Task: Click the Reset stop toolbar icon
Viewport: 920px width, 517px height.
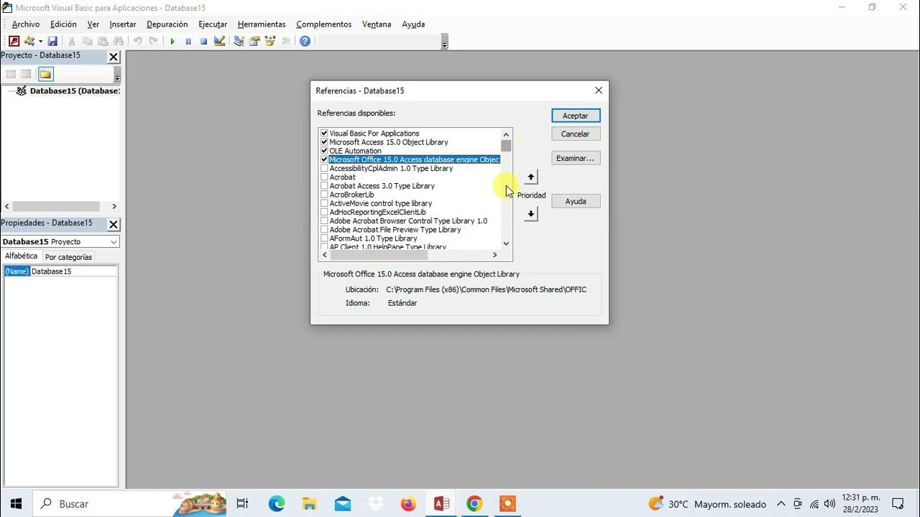Action: [203, 42]
